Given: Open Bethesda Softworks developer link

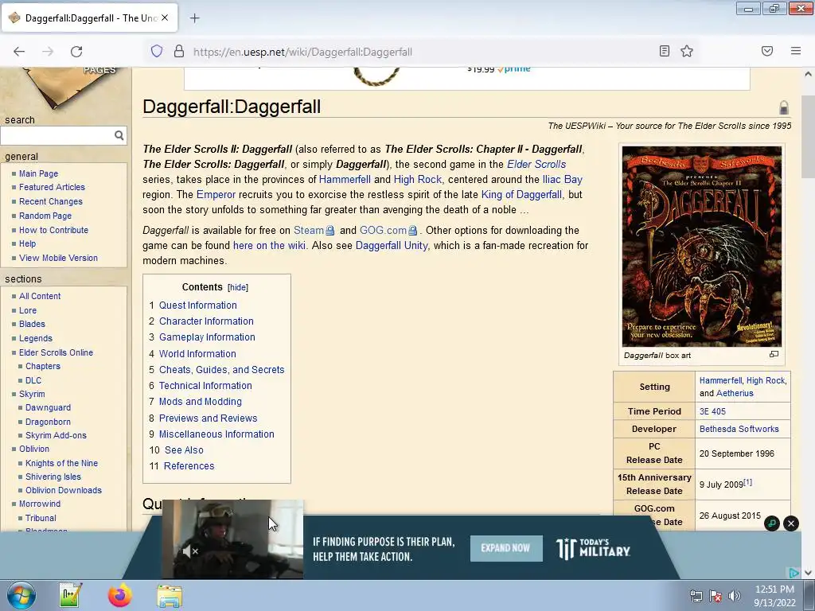Looking at the screenshot, I should (739, 429).
